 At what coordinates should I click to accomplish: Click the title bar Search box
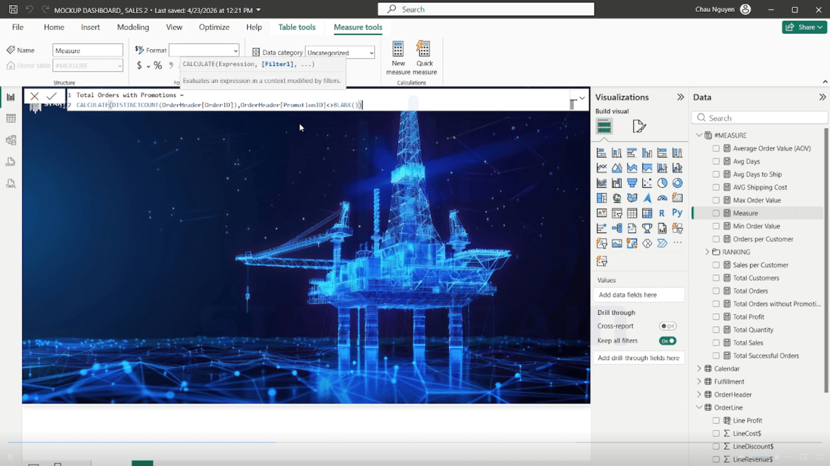pyautogui.click(x=486, y=9)
